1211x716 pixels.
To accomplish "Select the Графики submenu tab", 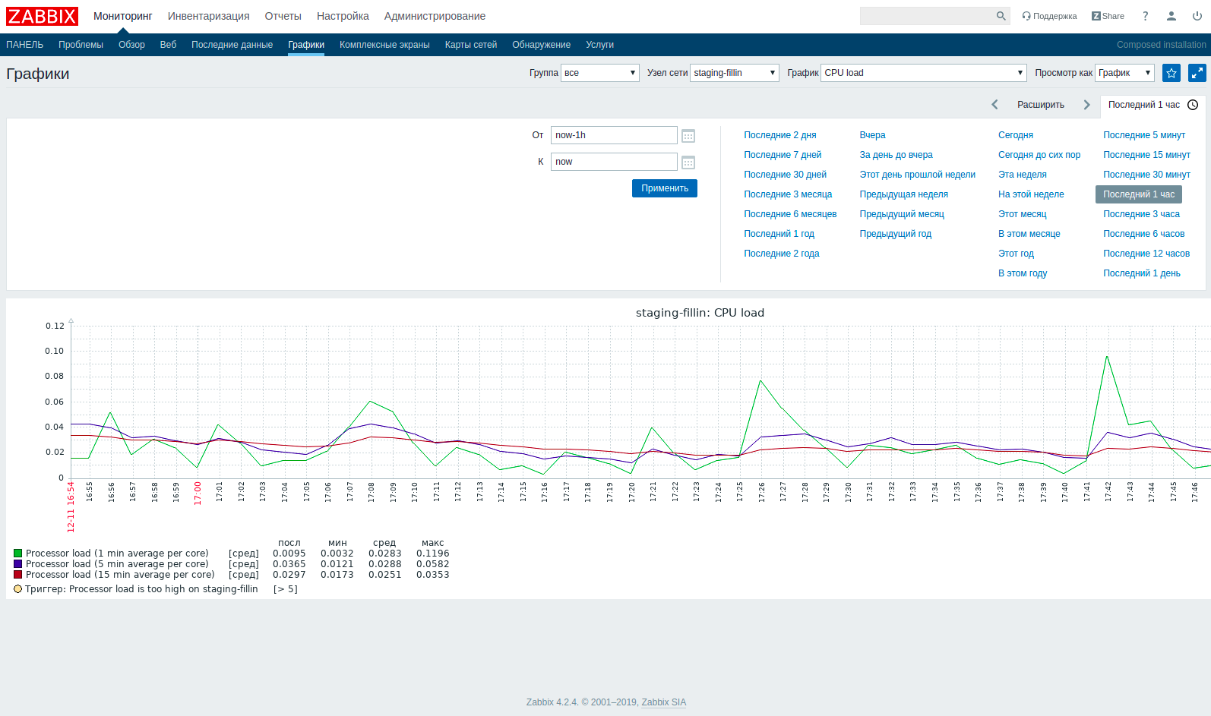I will (x=306, y=45).
